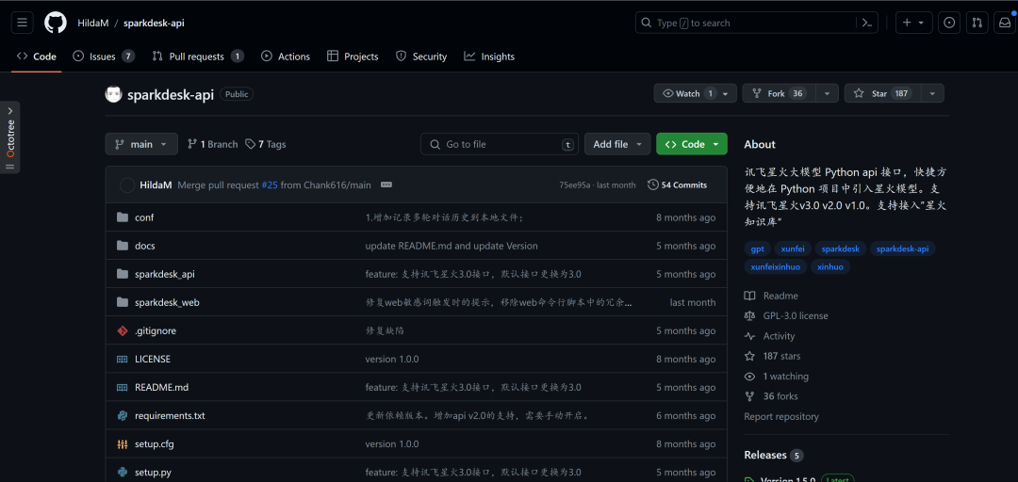The height and width of the screenshot is (482, 1018).
Task: Open the hamburger navigation menu
Action: [22, 23]
